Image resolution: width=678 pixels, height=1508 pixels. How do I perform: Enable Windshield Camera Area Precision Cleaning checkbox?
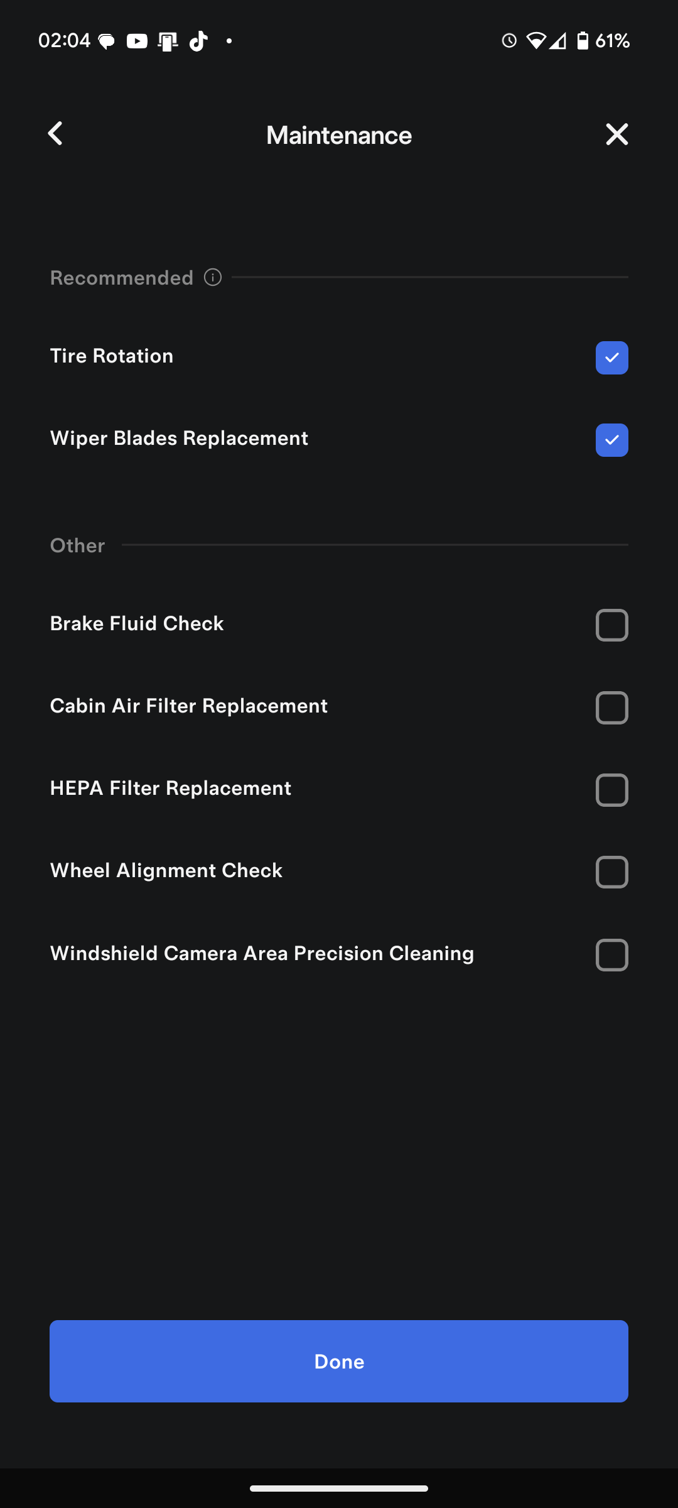pos(611,955)
